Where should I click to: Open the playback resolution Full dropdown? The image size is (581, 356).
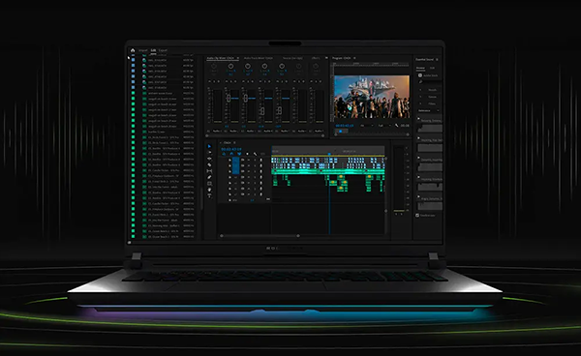click(384, 126)
